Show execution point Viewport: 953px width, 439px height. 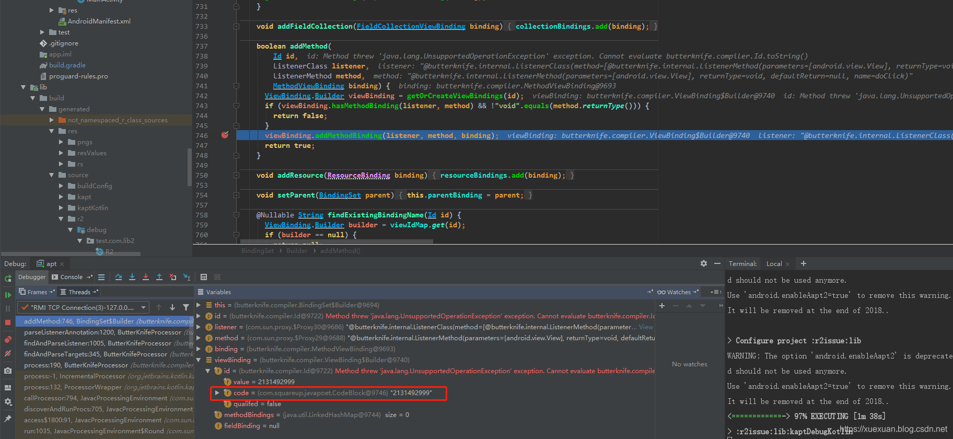101,277
